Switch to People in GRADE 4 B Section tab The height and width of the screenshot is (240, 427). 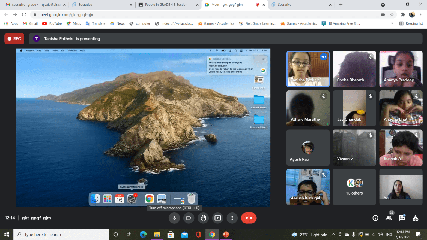[166, 5]
